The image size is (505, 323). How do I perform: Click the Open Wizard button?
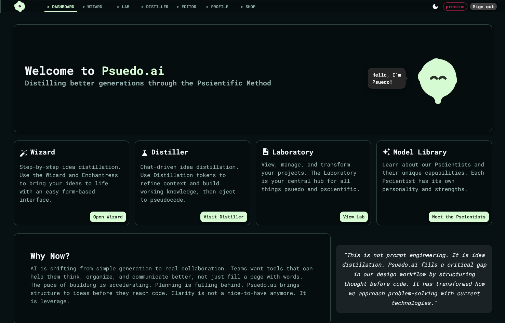108,217
